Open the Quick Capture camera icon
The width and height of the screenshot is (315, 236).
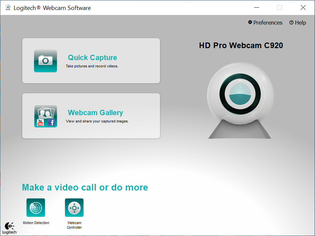point(45,61)
